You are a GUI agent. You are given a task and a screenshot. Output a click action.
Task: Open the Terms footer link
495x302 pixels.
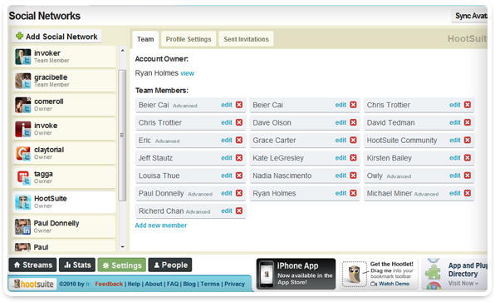[x=210, y=284]
